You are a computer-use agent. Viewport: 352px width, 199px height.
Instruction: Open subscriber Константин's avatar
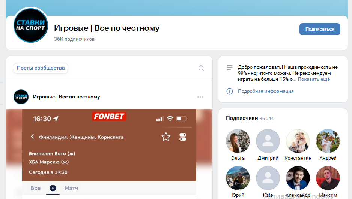(x=298, y=141)
